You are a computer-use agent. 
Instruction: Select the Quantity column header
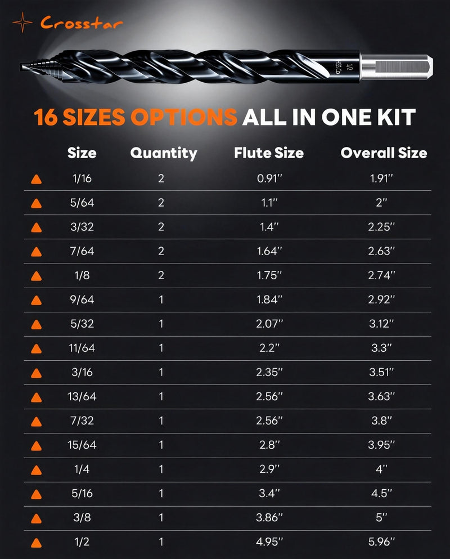coord(164,153)
